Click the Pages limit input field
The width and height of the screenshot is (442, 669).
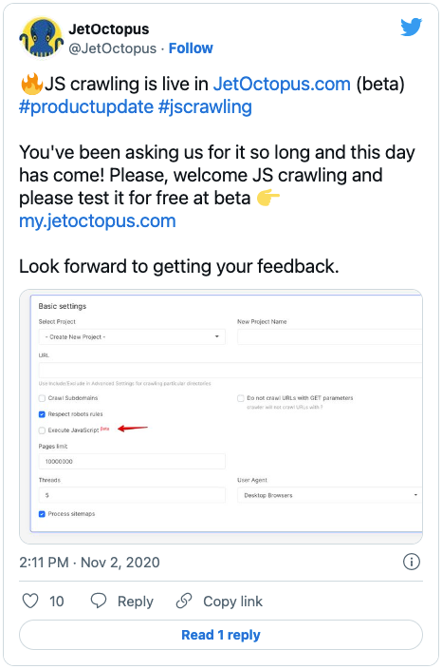pyautogui.click(x=132, y=461)
